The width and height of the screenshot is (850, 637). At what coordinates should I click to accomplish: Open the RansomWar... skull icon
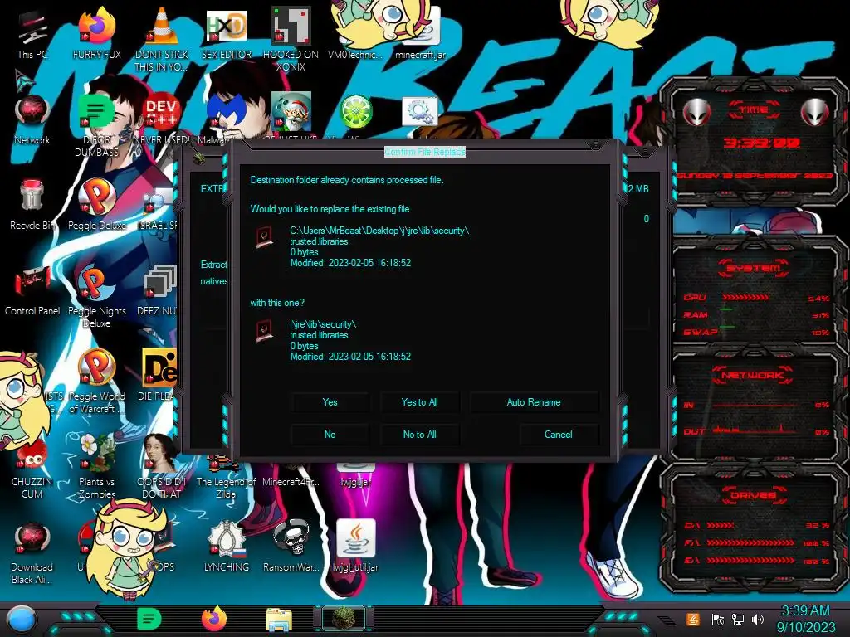[291, 546]
